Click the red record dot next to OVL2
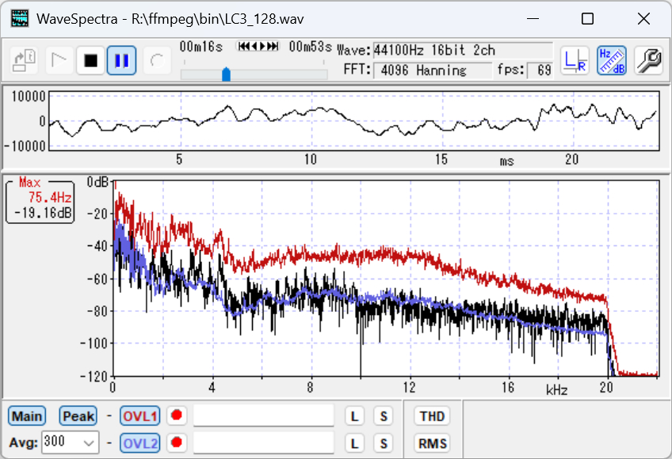 click(x=177, y=442)
